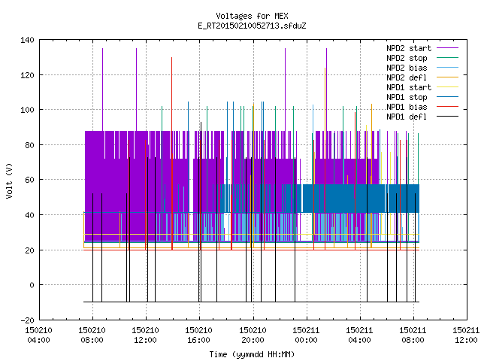Click the black NPD1 defl line sample
Image resolution: width=481 pixels, height=361 pixels.
pos(447,117)
